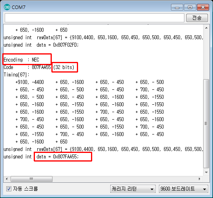
Task: Click the vertical scrollbar up arrow
Action: coord(206,28)
